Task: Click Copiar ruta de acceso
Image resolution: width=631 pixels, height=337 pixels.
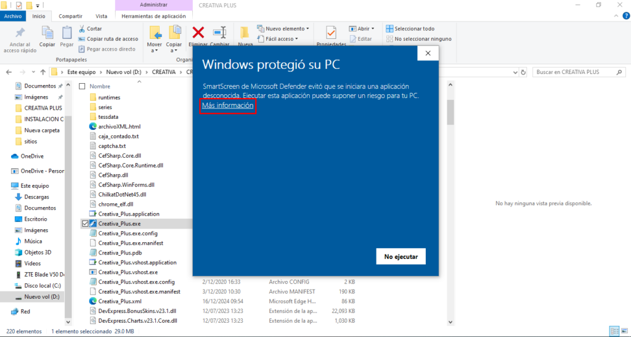Action: tap(108, 39)
